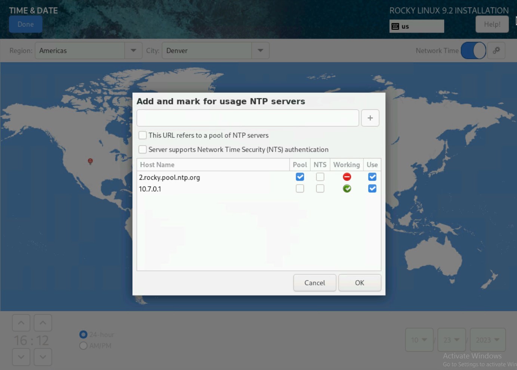Toggle Pool checkbox for 10.7.0.1

pos(300,189)
